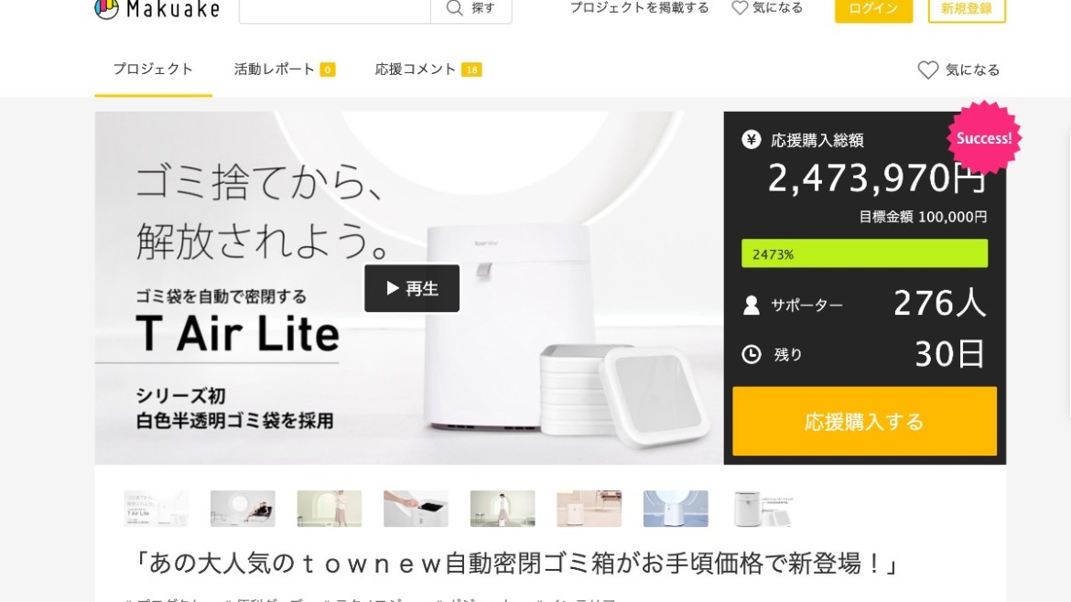
Task: Click the green 2473% progress bar
Action: tap(865, 253)
